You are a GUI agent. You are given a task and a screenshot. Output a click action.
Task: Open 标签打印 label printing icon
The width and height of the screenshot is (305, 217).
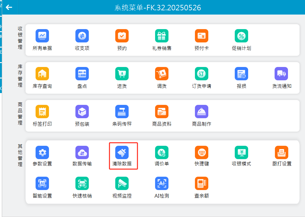click(42, 112)
